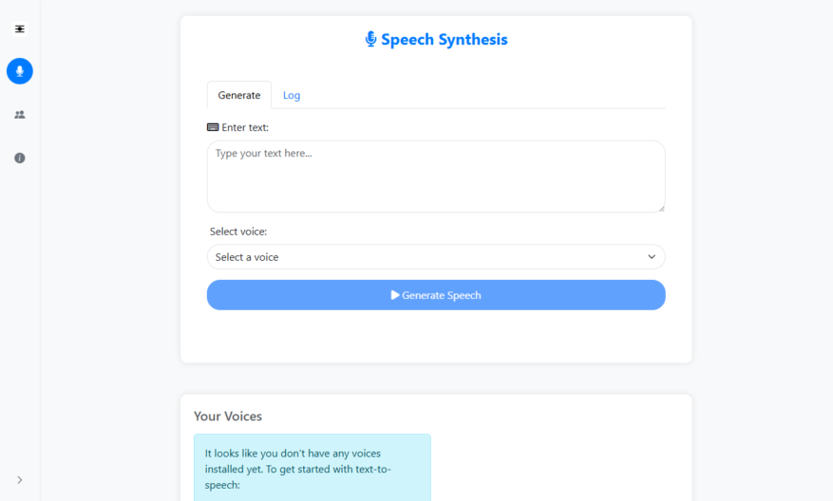The image size is (833, 501).
Task: Click the text area resize handle corner
Action: [x=661, y=208]
